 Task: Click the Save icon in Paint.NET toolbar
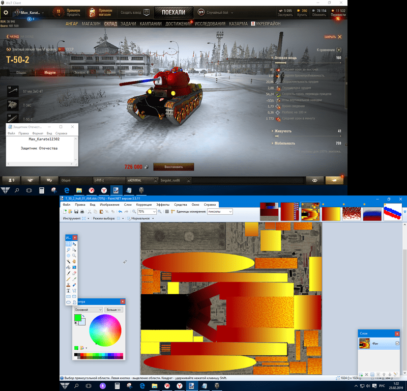(x=76, y=212)
